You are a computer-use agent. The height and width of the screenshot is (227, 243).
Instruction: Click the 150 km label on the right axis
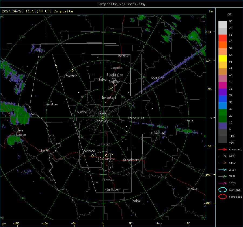(208, 32)
